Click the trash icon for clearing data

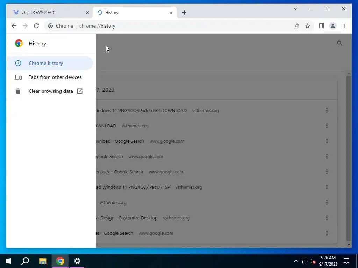click(x=18, y=91)
